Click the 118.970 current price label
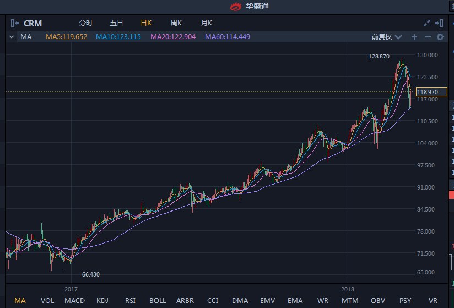The image size is (454, 308). click(428, 92)
